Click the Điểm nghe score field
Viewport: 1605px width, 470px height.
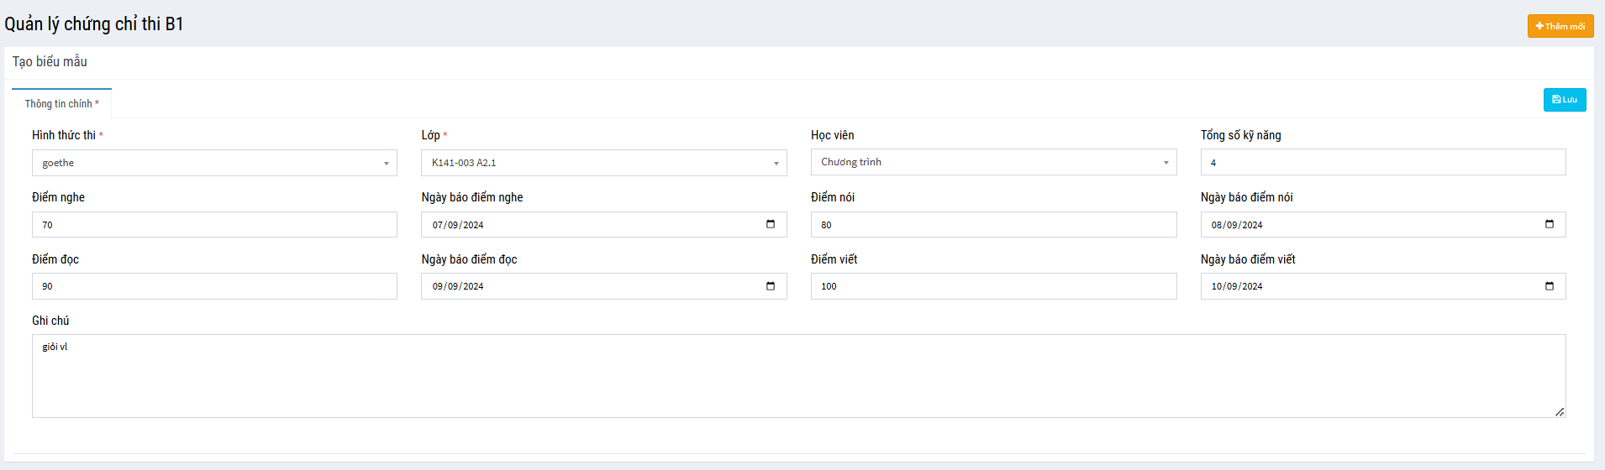point(214,225)
